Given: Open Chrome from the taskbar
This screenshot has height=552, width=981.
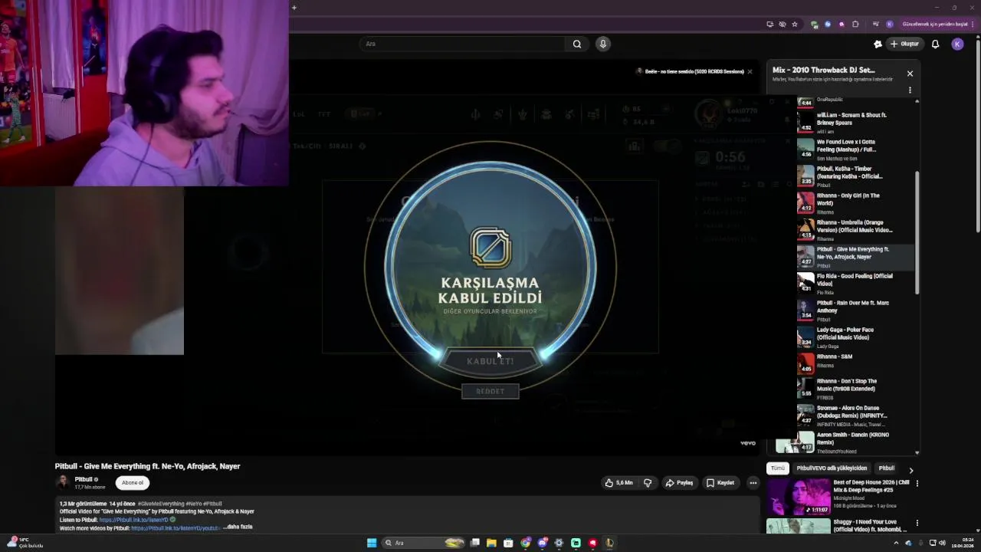Looking at the screenshot, I should pyautogui.click(x=525, y=543).
